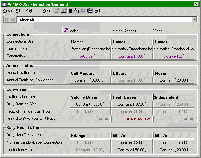Open the Help menu
201x158 pixels.
tap(98, 11)
